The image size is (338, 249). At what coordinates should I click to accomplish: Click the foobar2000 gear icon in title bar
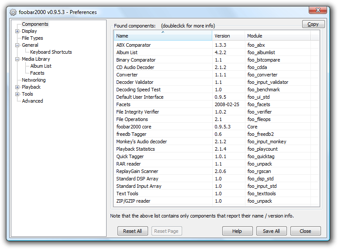[13, 12]
